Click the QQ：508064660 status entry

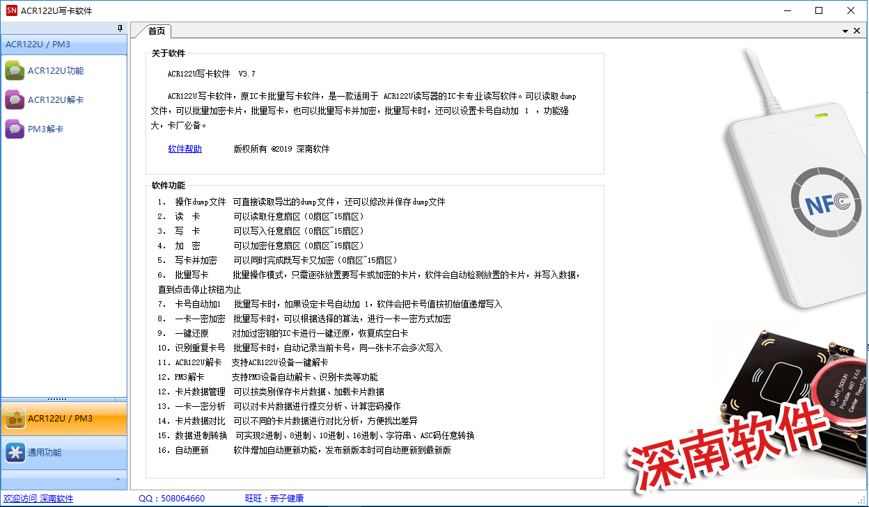coord(171,499)
